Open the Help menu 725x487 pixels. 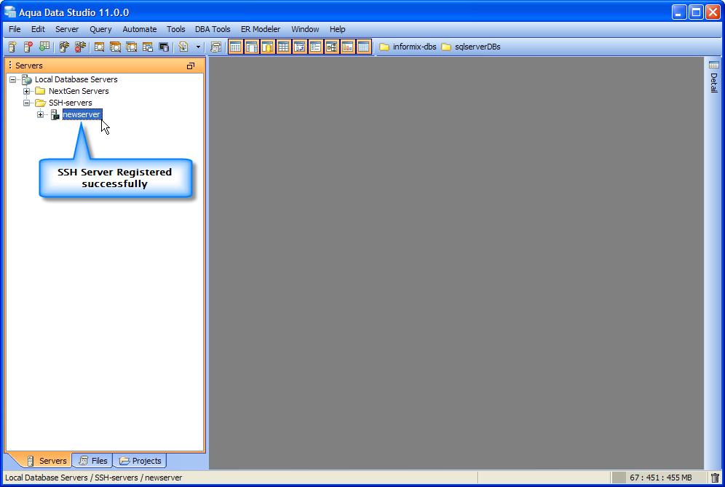pos(338,29)
